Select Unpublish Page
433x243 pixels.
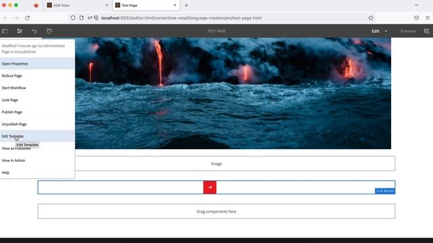click(37, 124)
